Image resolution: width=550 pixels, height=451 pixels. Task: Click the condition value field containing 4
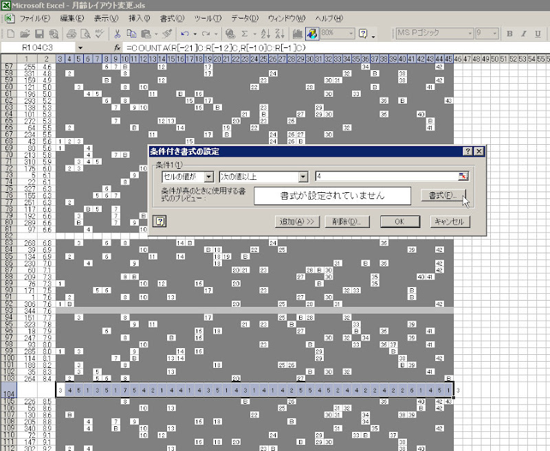click(387, 176)
